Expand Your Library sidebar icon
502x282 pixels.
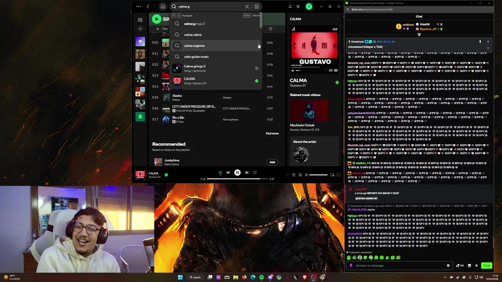140,20
